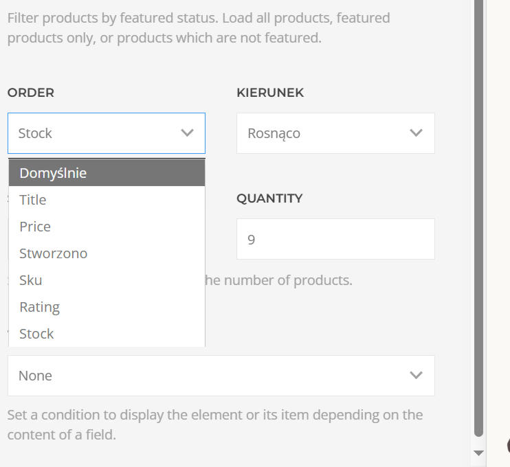
Task: Click the chevron arrow in the Kierunek dropdown
Action: click(x=415, y=133)
